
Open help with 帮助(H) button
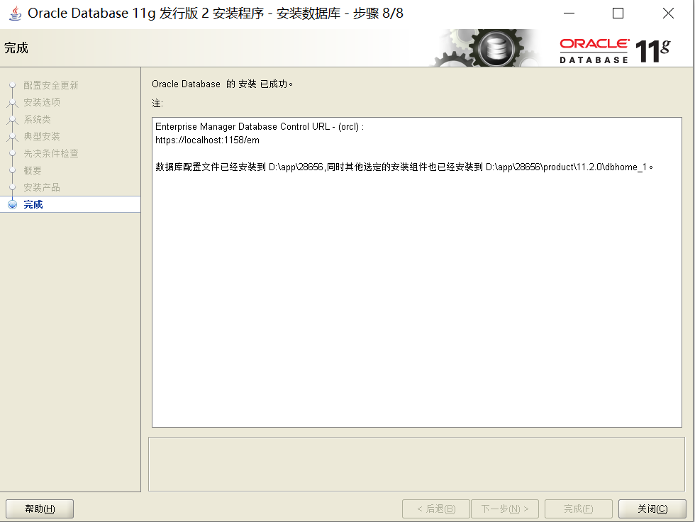pos(40,509)
